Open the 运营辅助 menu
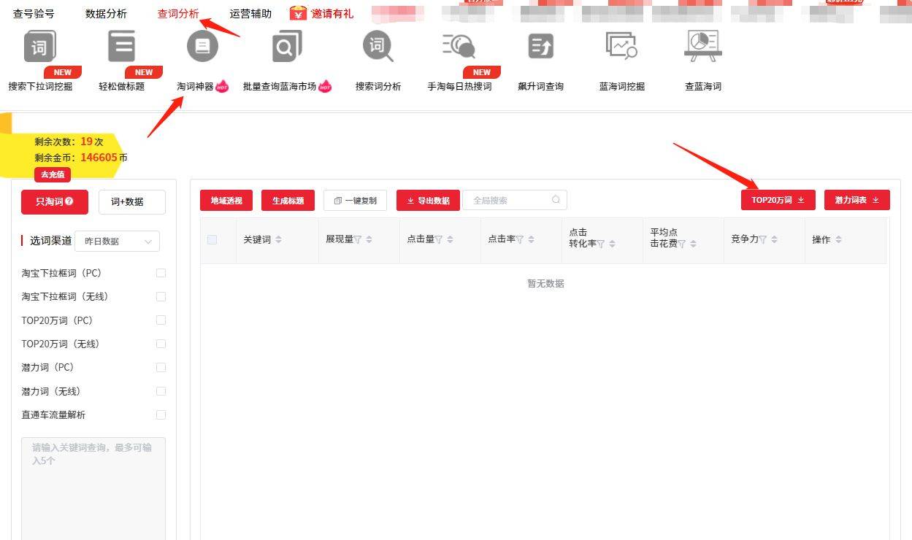This screenshot has height=540, width=912. [x=249, y=12]
